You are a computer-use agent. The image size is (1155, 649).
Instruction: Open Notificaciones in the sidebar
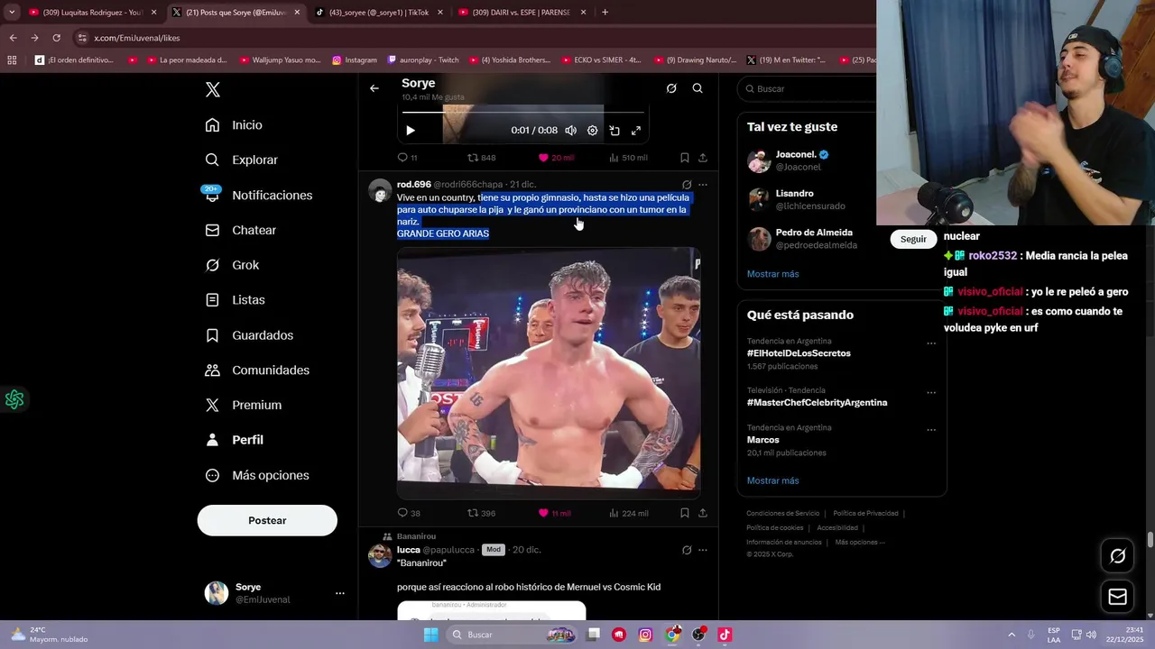[259, 195]
